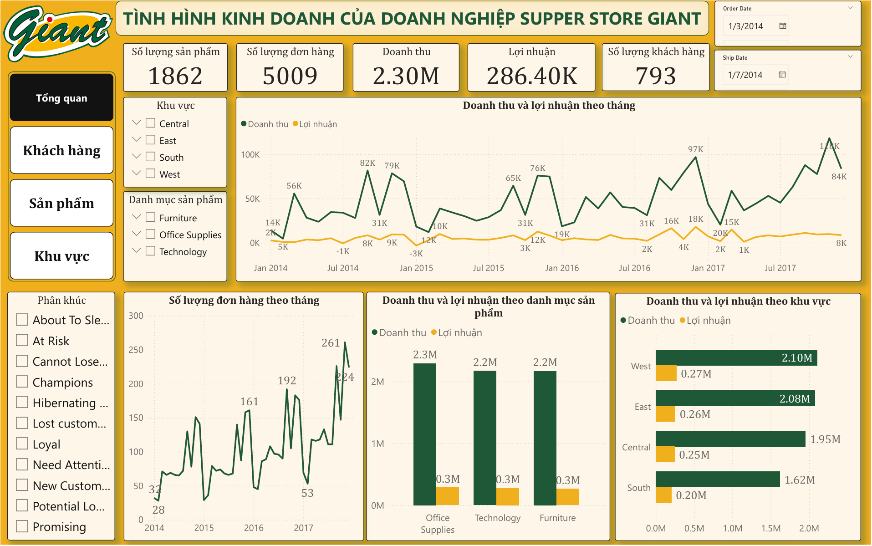Image resolution: width=872 pixels, height=546 pixels.
Task: Expand the West region chevron
Action: 136,173
